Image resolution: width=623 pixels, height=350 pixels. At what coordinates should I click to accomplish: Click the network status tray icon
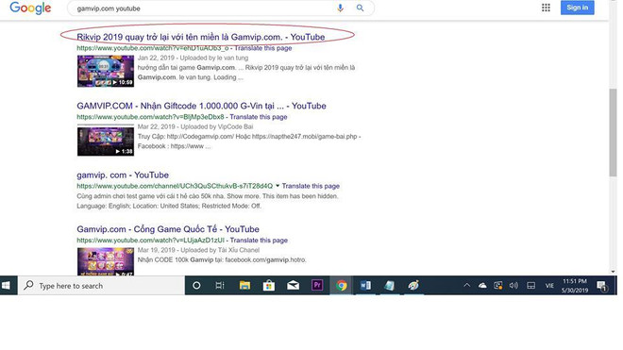(x=497, y=285)
